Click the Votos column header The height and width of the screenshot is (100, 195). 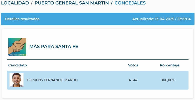tap(133, 65)
